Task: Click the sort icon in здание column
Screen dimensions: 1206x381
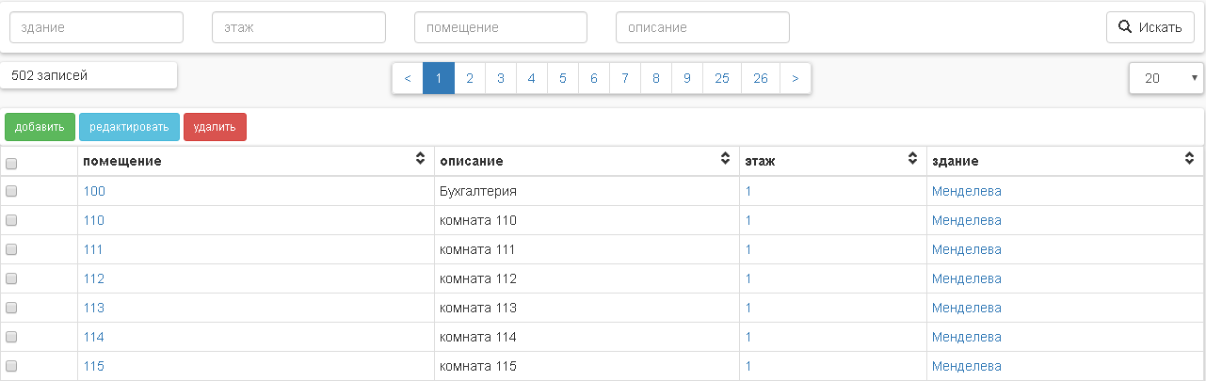Action: click(1189, 160)
